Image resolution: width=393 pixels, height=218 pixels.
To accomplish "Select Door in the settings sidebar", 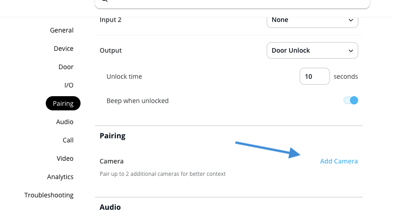I will click(x=66, y=67).
